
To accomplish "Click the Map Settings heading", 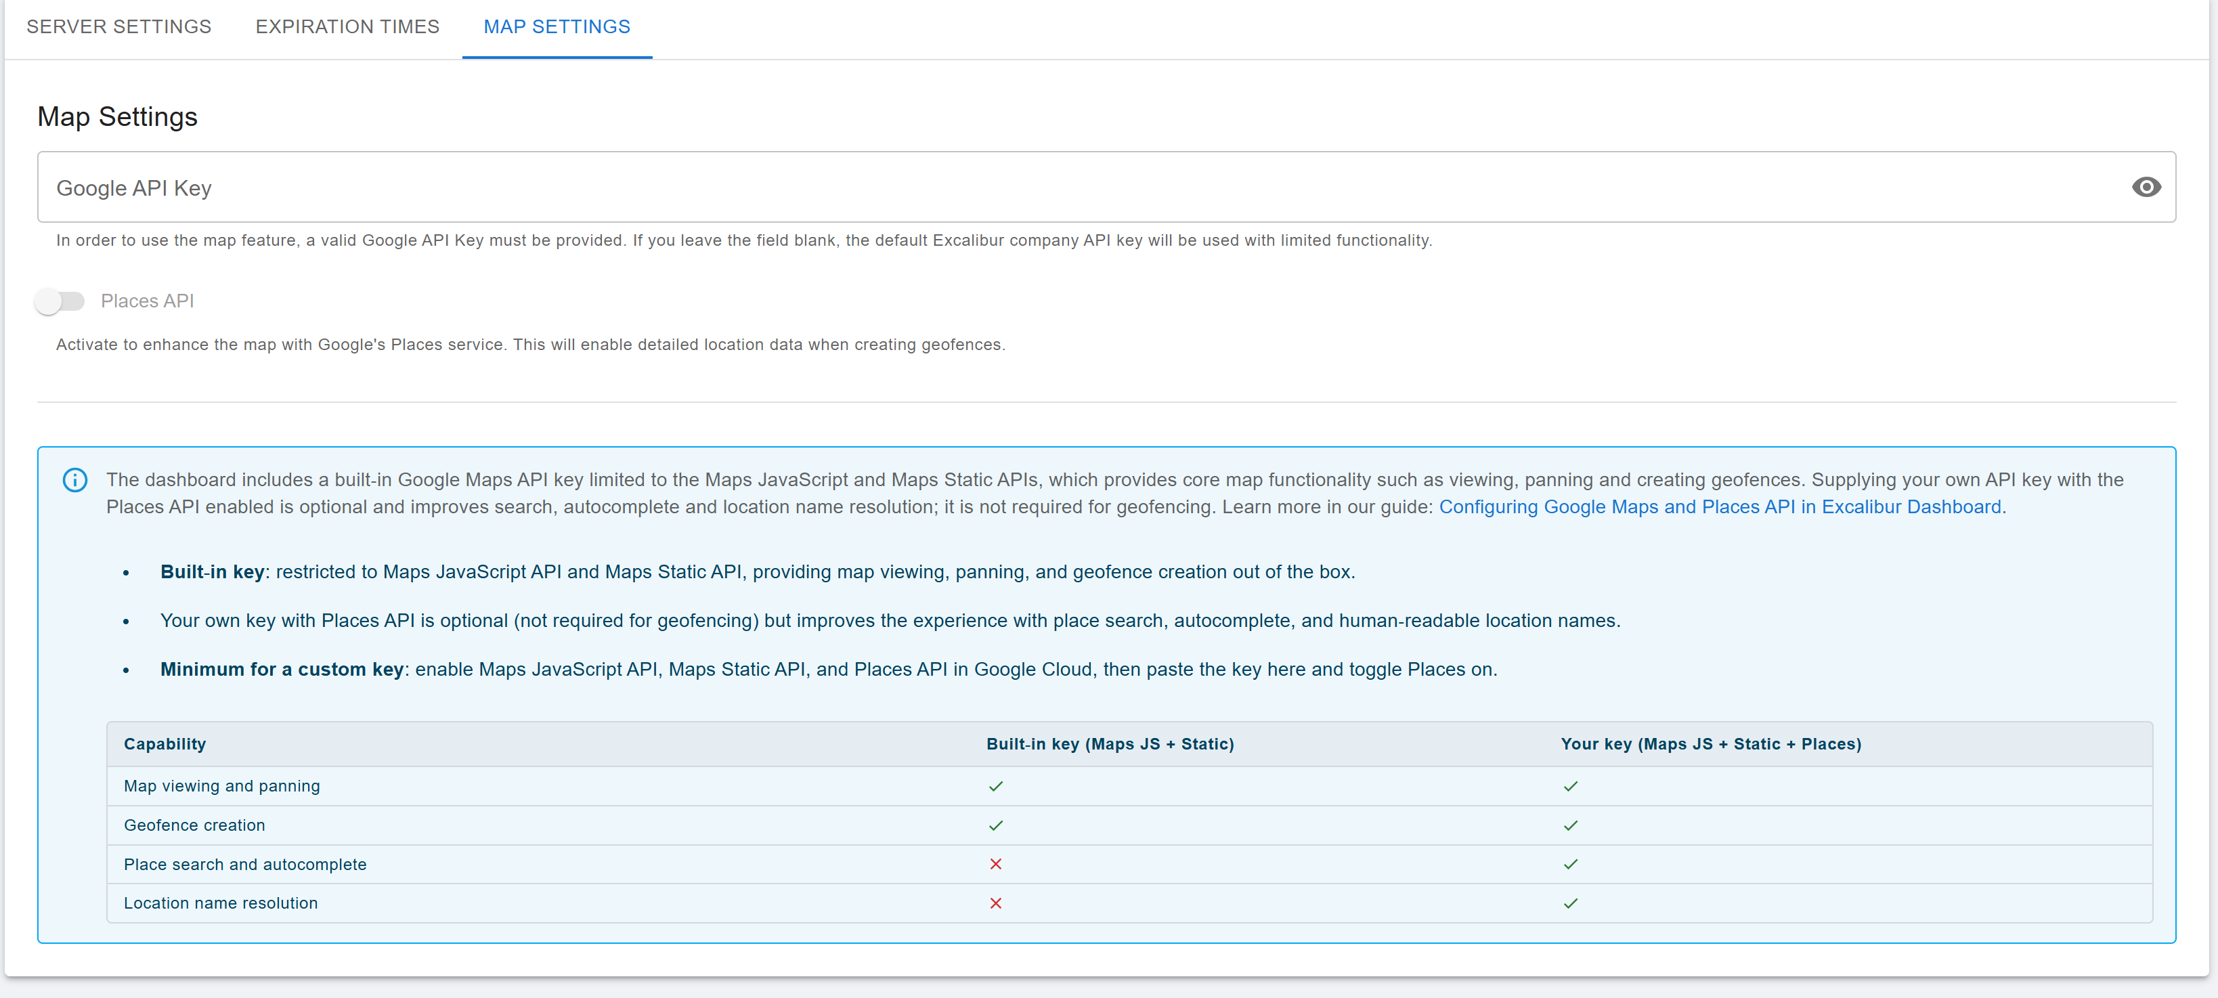I will pos(117,116).
